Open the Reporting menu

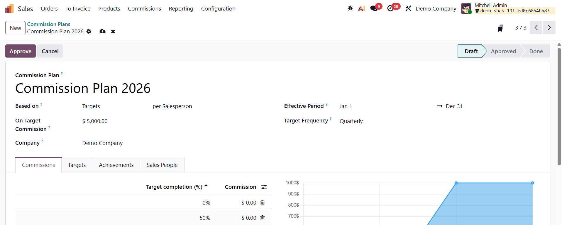pyautogui.click(x=181, y=8)
